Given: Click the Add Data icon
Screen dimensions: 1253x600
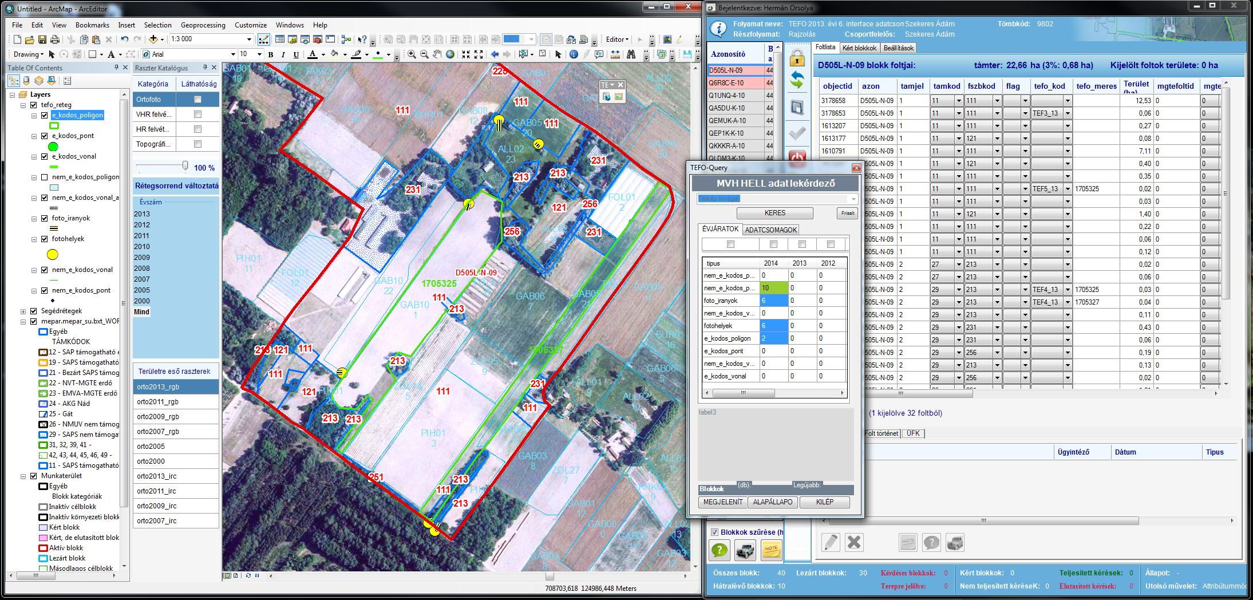Looking at the screenshot, I should pos(153,40).
